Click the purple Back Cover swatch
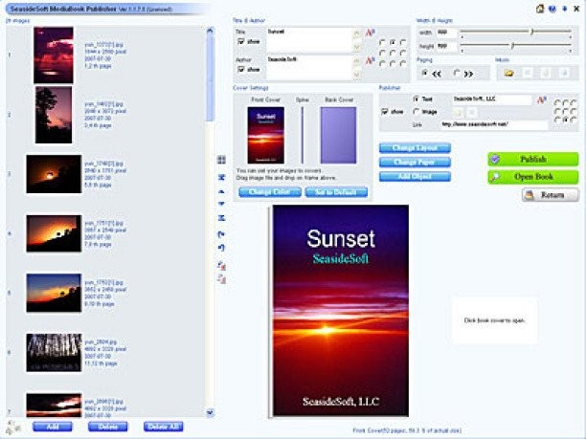Image resolution: width=586 pixels, height=439 pixels. [x=338, y=135]
